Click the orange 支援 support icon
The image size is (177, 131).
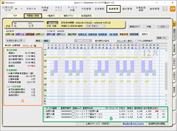click(172, 9)
